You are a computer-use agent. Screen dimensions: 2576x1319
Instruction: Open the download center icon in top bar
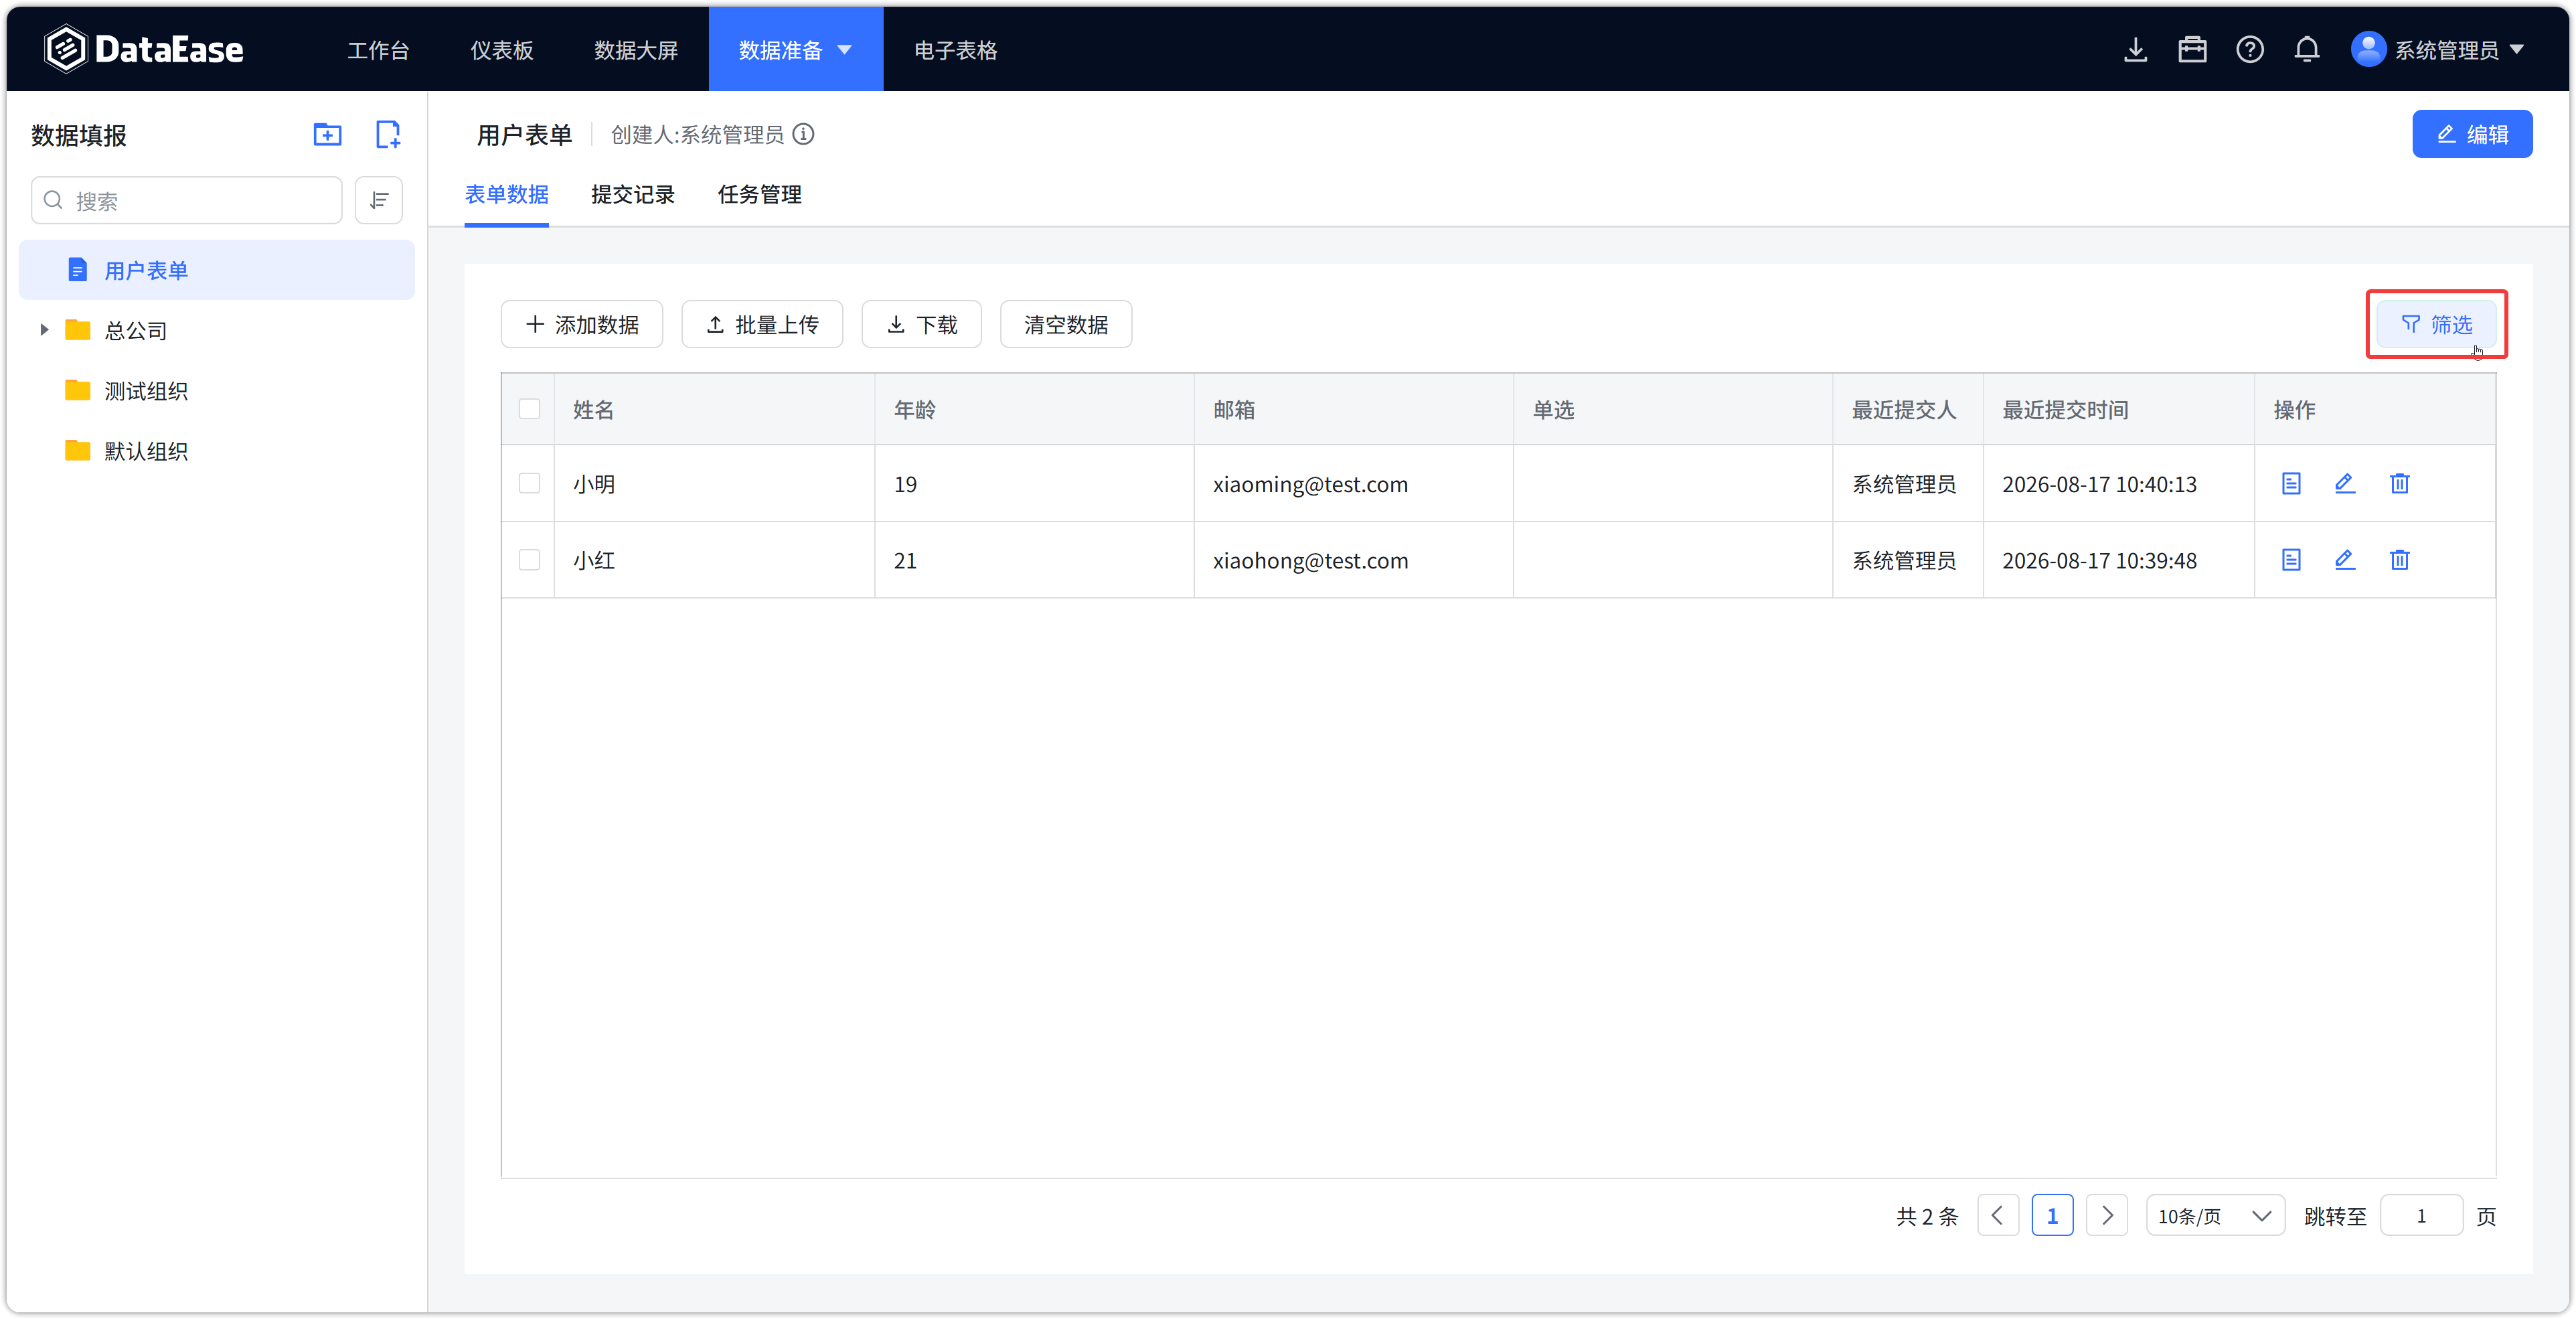coord(2135,49)
